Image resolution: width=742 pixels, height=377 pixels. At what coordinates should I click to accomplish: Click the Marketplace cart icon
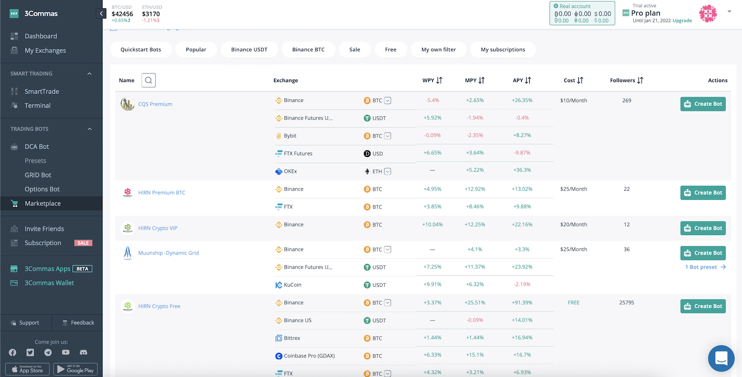coord(14,203)
